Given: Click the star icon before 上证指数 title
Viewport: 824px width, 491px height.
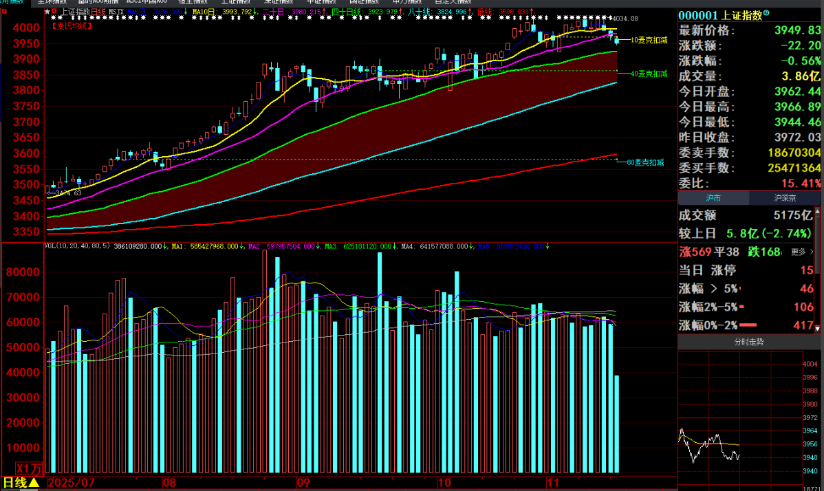Looking at the screenshot, I should pos(47,12).
